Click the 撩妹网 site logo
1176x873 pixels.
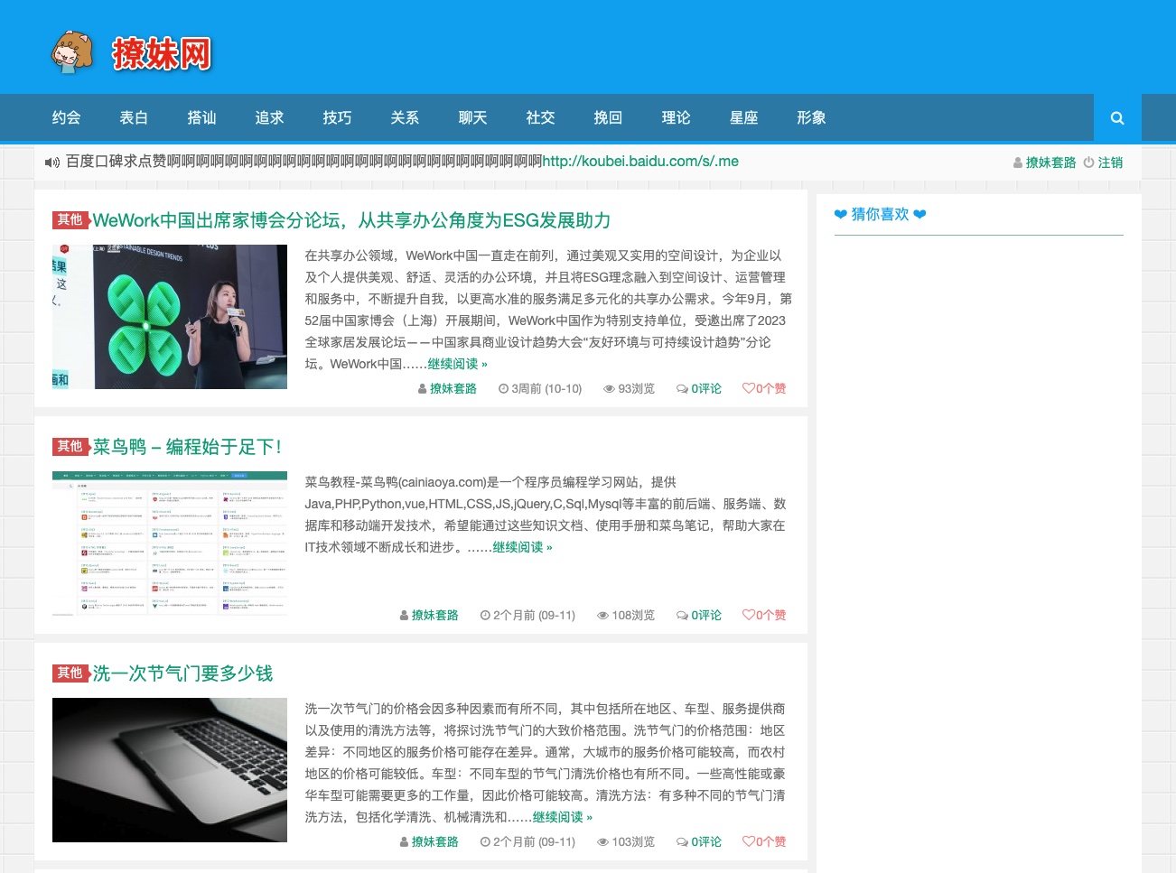pos(131,53)
